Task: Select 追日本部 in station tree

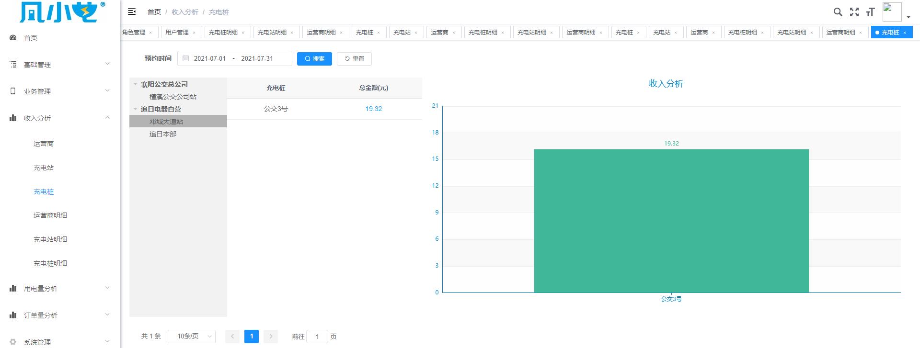Action: 163,134
